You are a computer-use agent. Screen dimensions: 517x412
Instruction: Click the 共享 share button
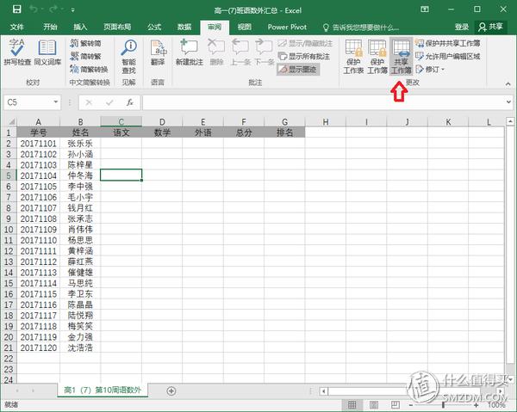point(491,27)
